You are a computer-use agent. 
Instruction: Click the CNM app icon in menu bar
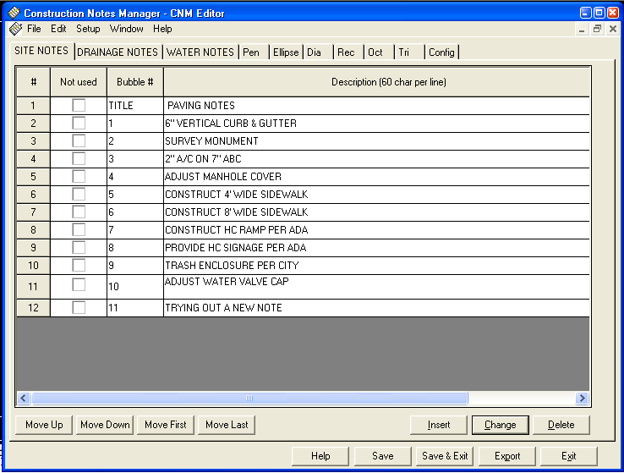point(15,29)
